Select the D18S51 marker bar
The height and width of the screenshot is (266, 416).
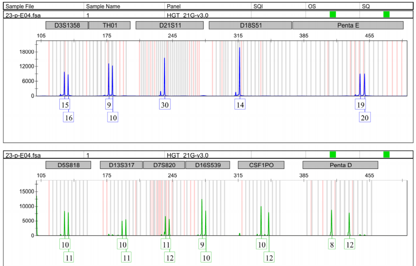pyautogui.click(x=250, y=25)
